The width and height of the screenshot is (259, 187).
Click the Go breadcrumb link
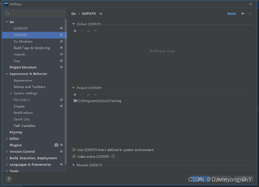click(74, 14)
